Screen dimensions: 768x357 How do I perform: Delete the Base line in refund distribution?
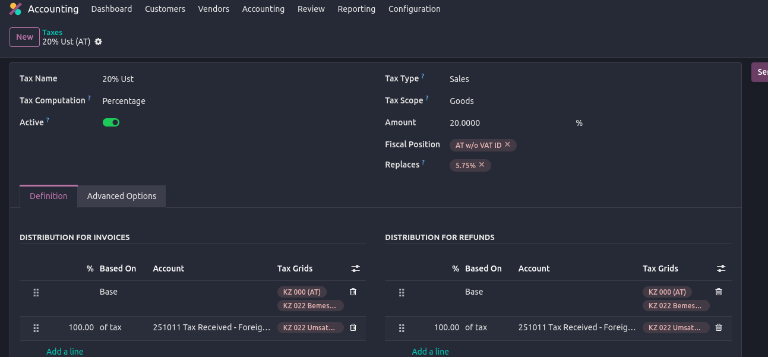click(x=719, y=292)
